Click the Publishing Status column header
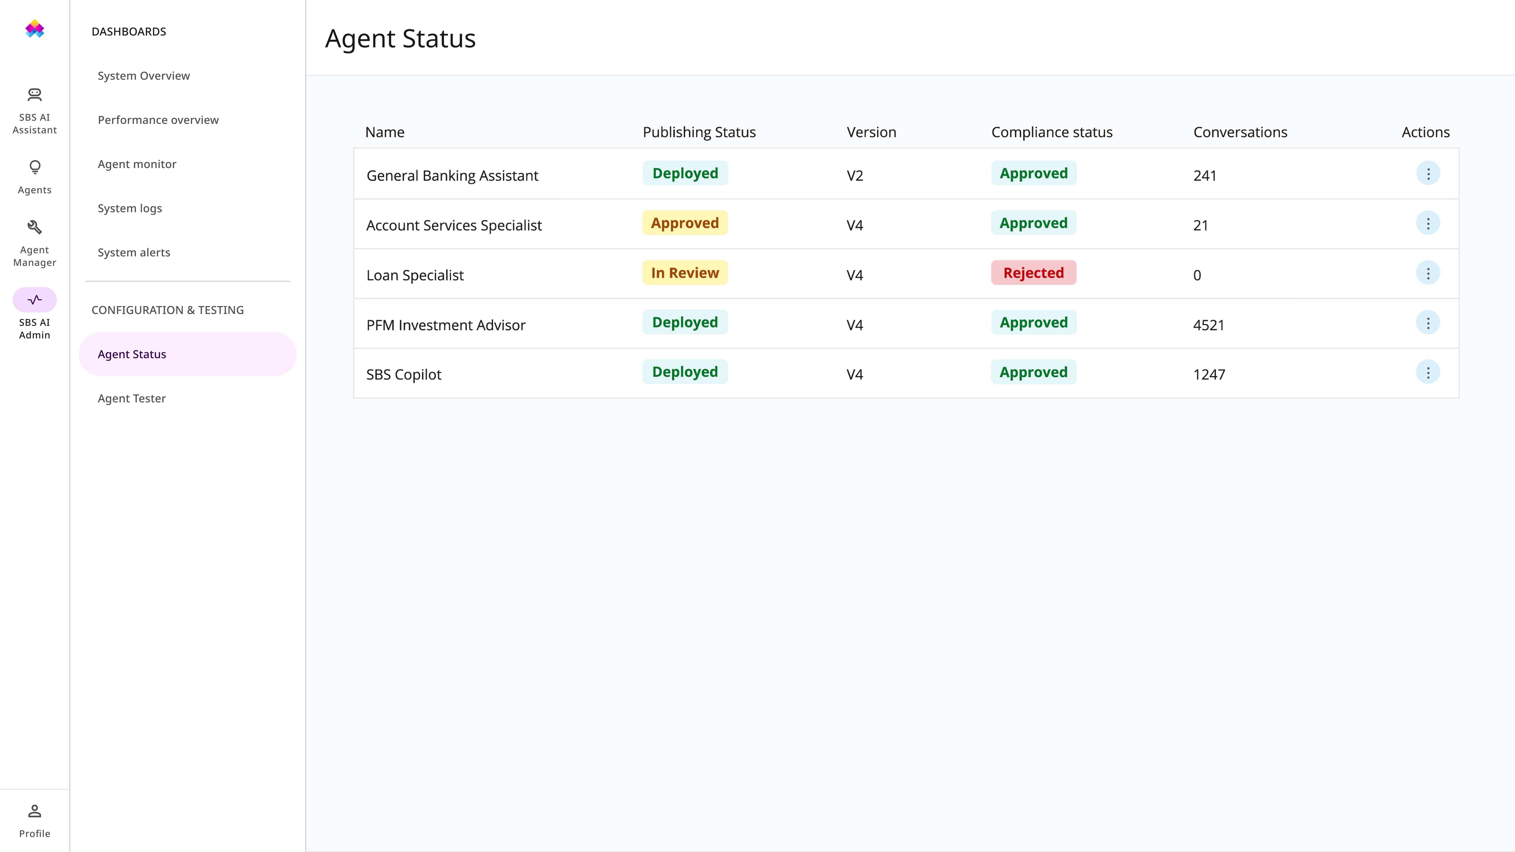 [699, 132]
